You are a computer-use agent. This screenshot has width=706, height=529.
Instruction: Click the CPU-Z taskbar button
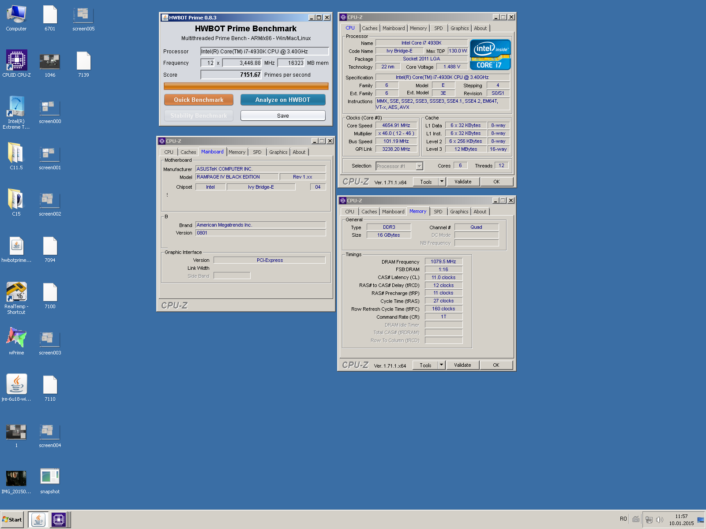[59, 520]
